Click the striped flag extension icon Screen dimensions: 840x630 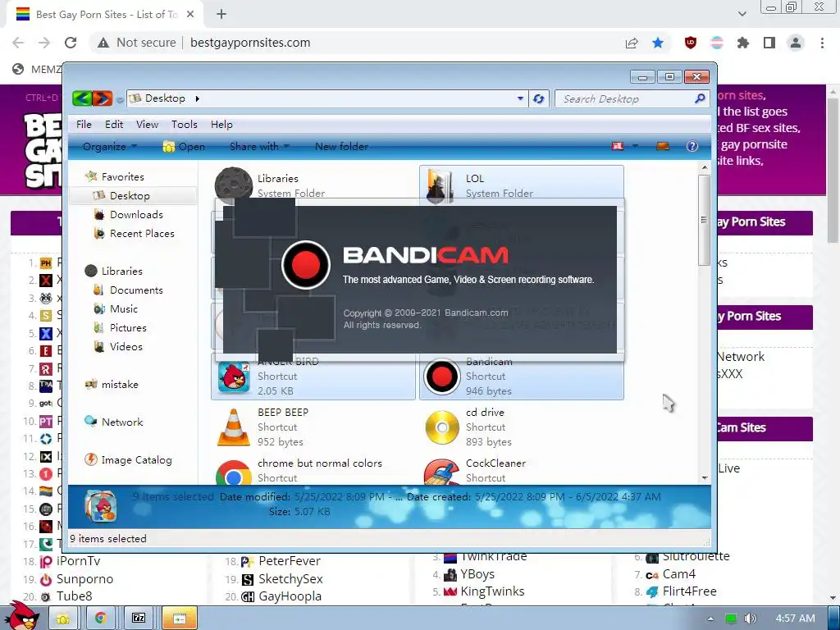[717, 43]
